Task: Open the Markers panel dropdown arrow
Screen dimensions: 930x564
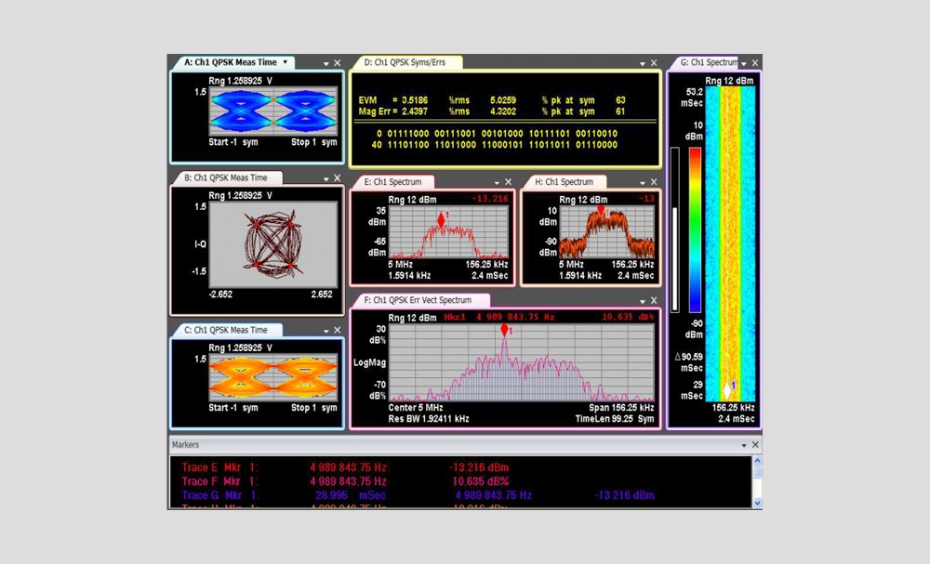Action: click(x=743, y=445)
